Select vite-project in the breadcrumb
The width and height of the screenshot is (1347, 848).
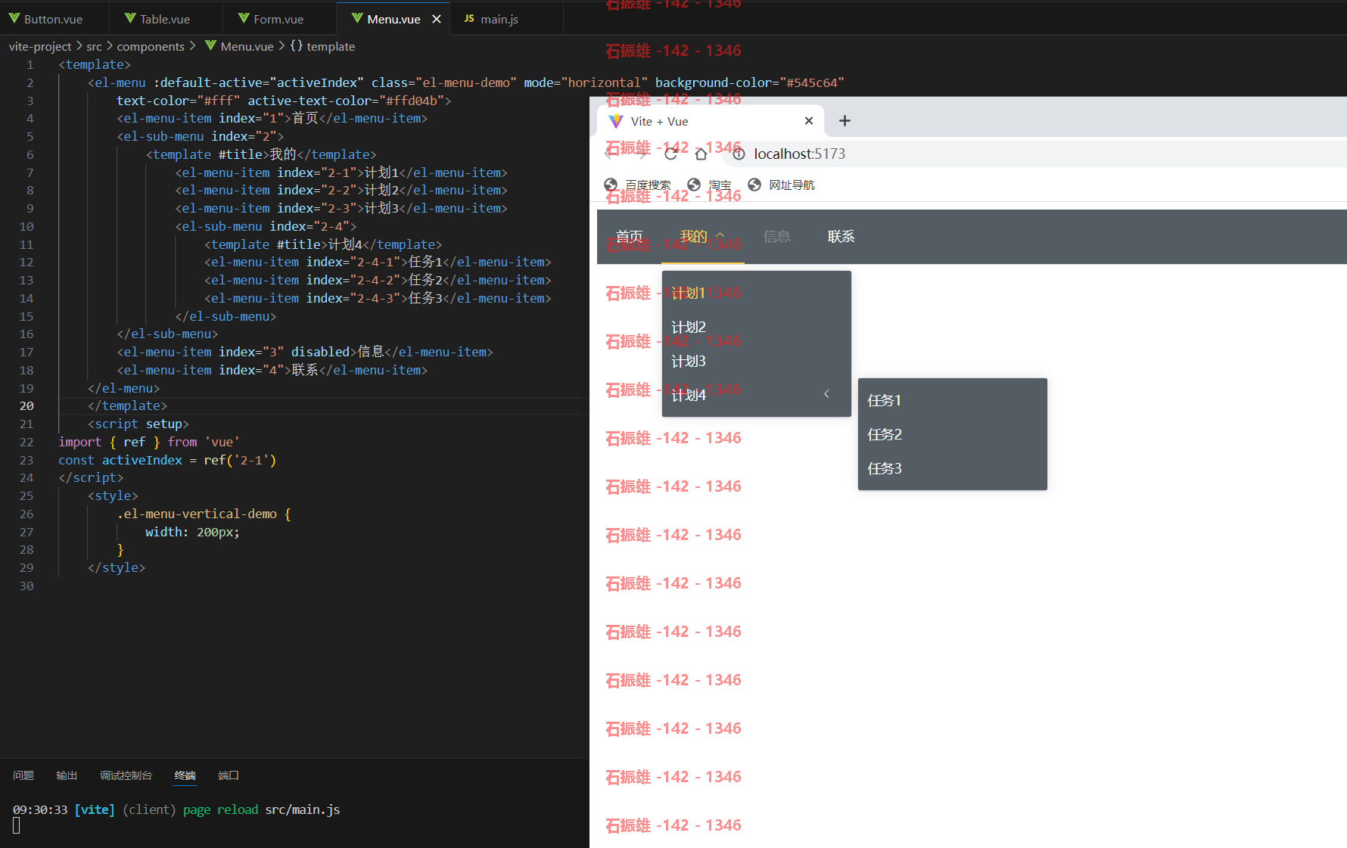click(x=40, y=46)
